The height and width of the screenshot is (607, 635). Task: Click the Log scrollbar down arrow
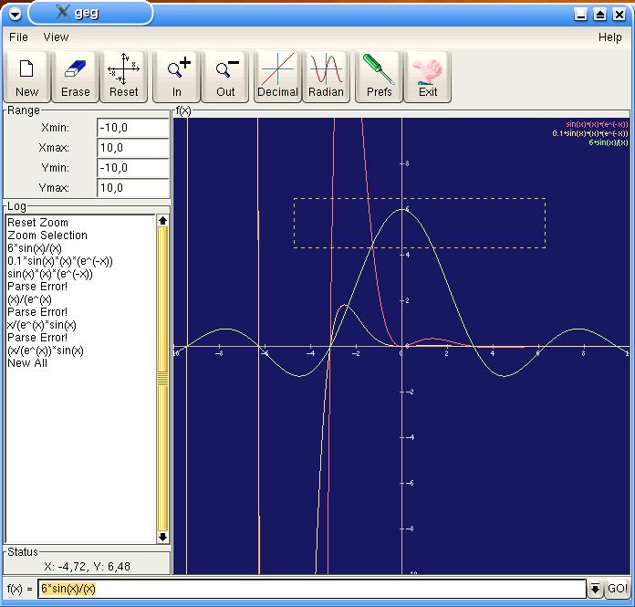(162, 538)
